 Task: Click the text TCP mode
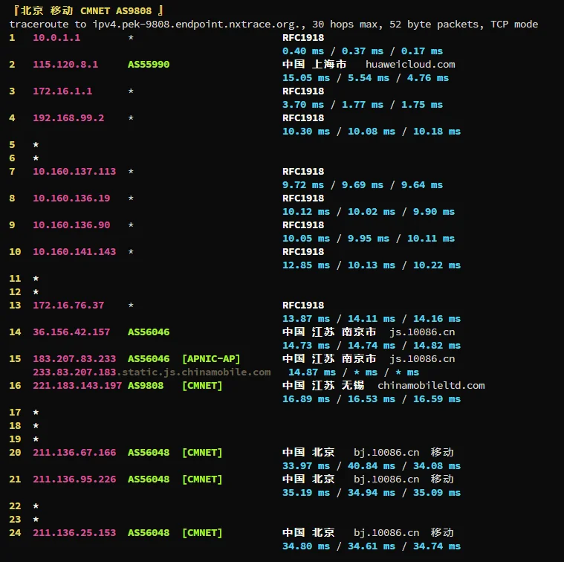(514, 24)
